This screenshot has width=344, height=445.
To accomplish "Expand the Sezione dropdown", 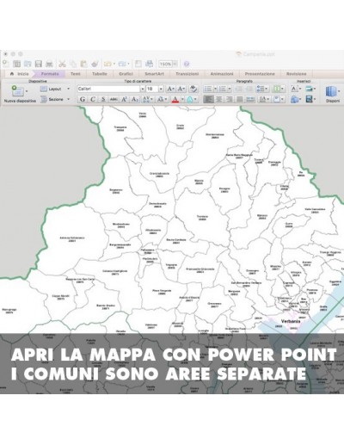I will point(68,99).
